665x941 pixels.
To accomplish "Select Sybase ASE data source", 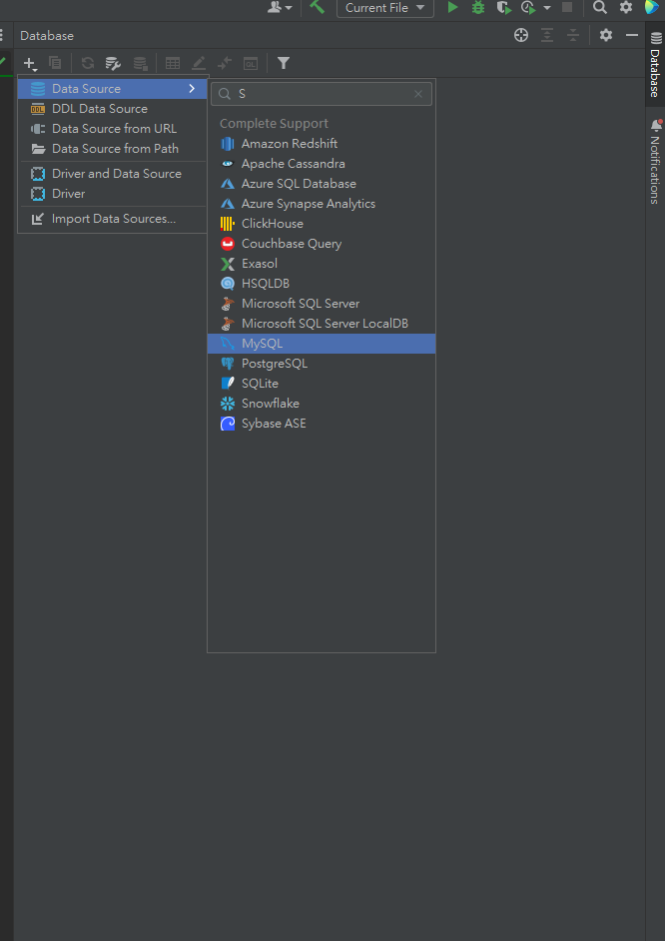I will 322,424.
